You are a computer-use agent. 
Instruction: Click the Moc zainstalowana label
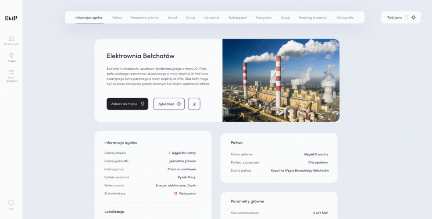click(x=245, y=213)
